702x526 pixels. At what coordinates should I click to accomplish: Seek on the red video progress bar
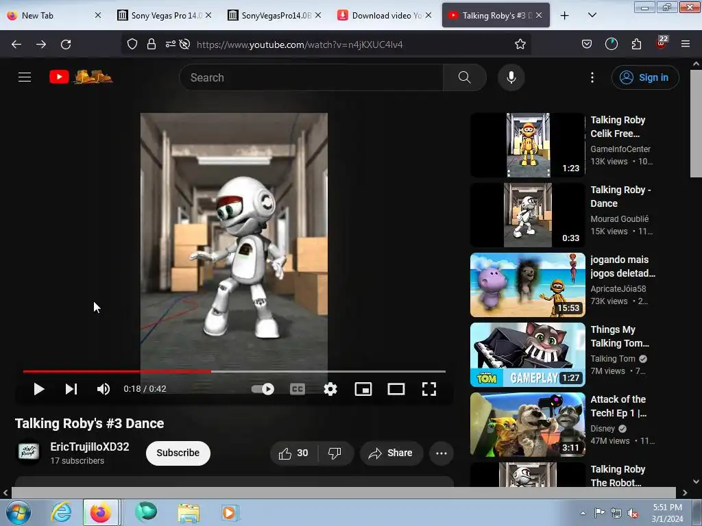[x=234, y=371]
